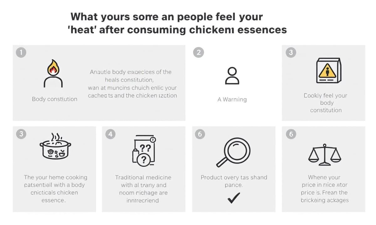Viewport: 376px width, 225px height.
Task: Click the 'Body constitution' label
Action: [x=55, y=99]
